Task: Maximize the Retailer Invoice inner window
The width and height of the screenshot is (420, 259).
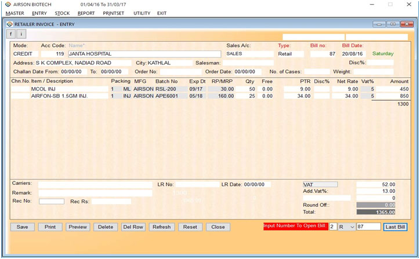Action: [x=393, y=24]
